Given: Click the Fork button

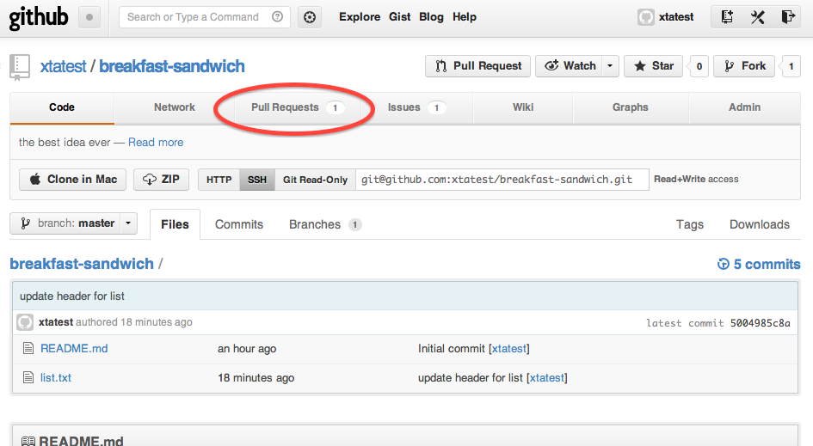Looking at the screenshot, I should click(x=744, y=66).
